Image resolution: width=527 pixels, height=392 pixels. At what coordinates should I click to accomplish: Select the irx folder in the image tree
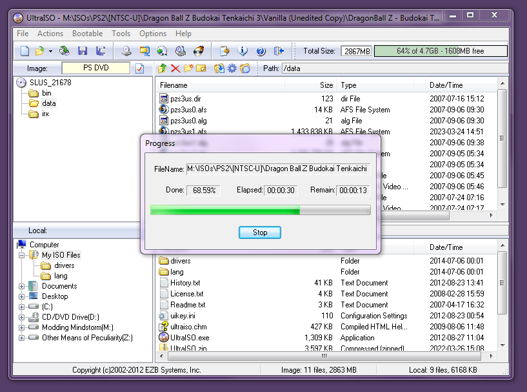tap(45, 114)
